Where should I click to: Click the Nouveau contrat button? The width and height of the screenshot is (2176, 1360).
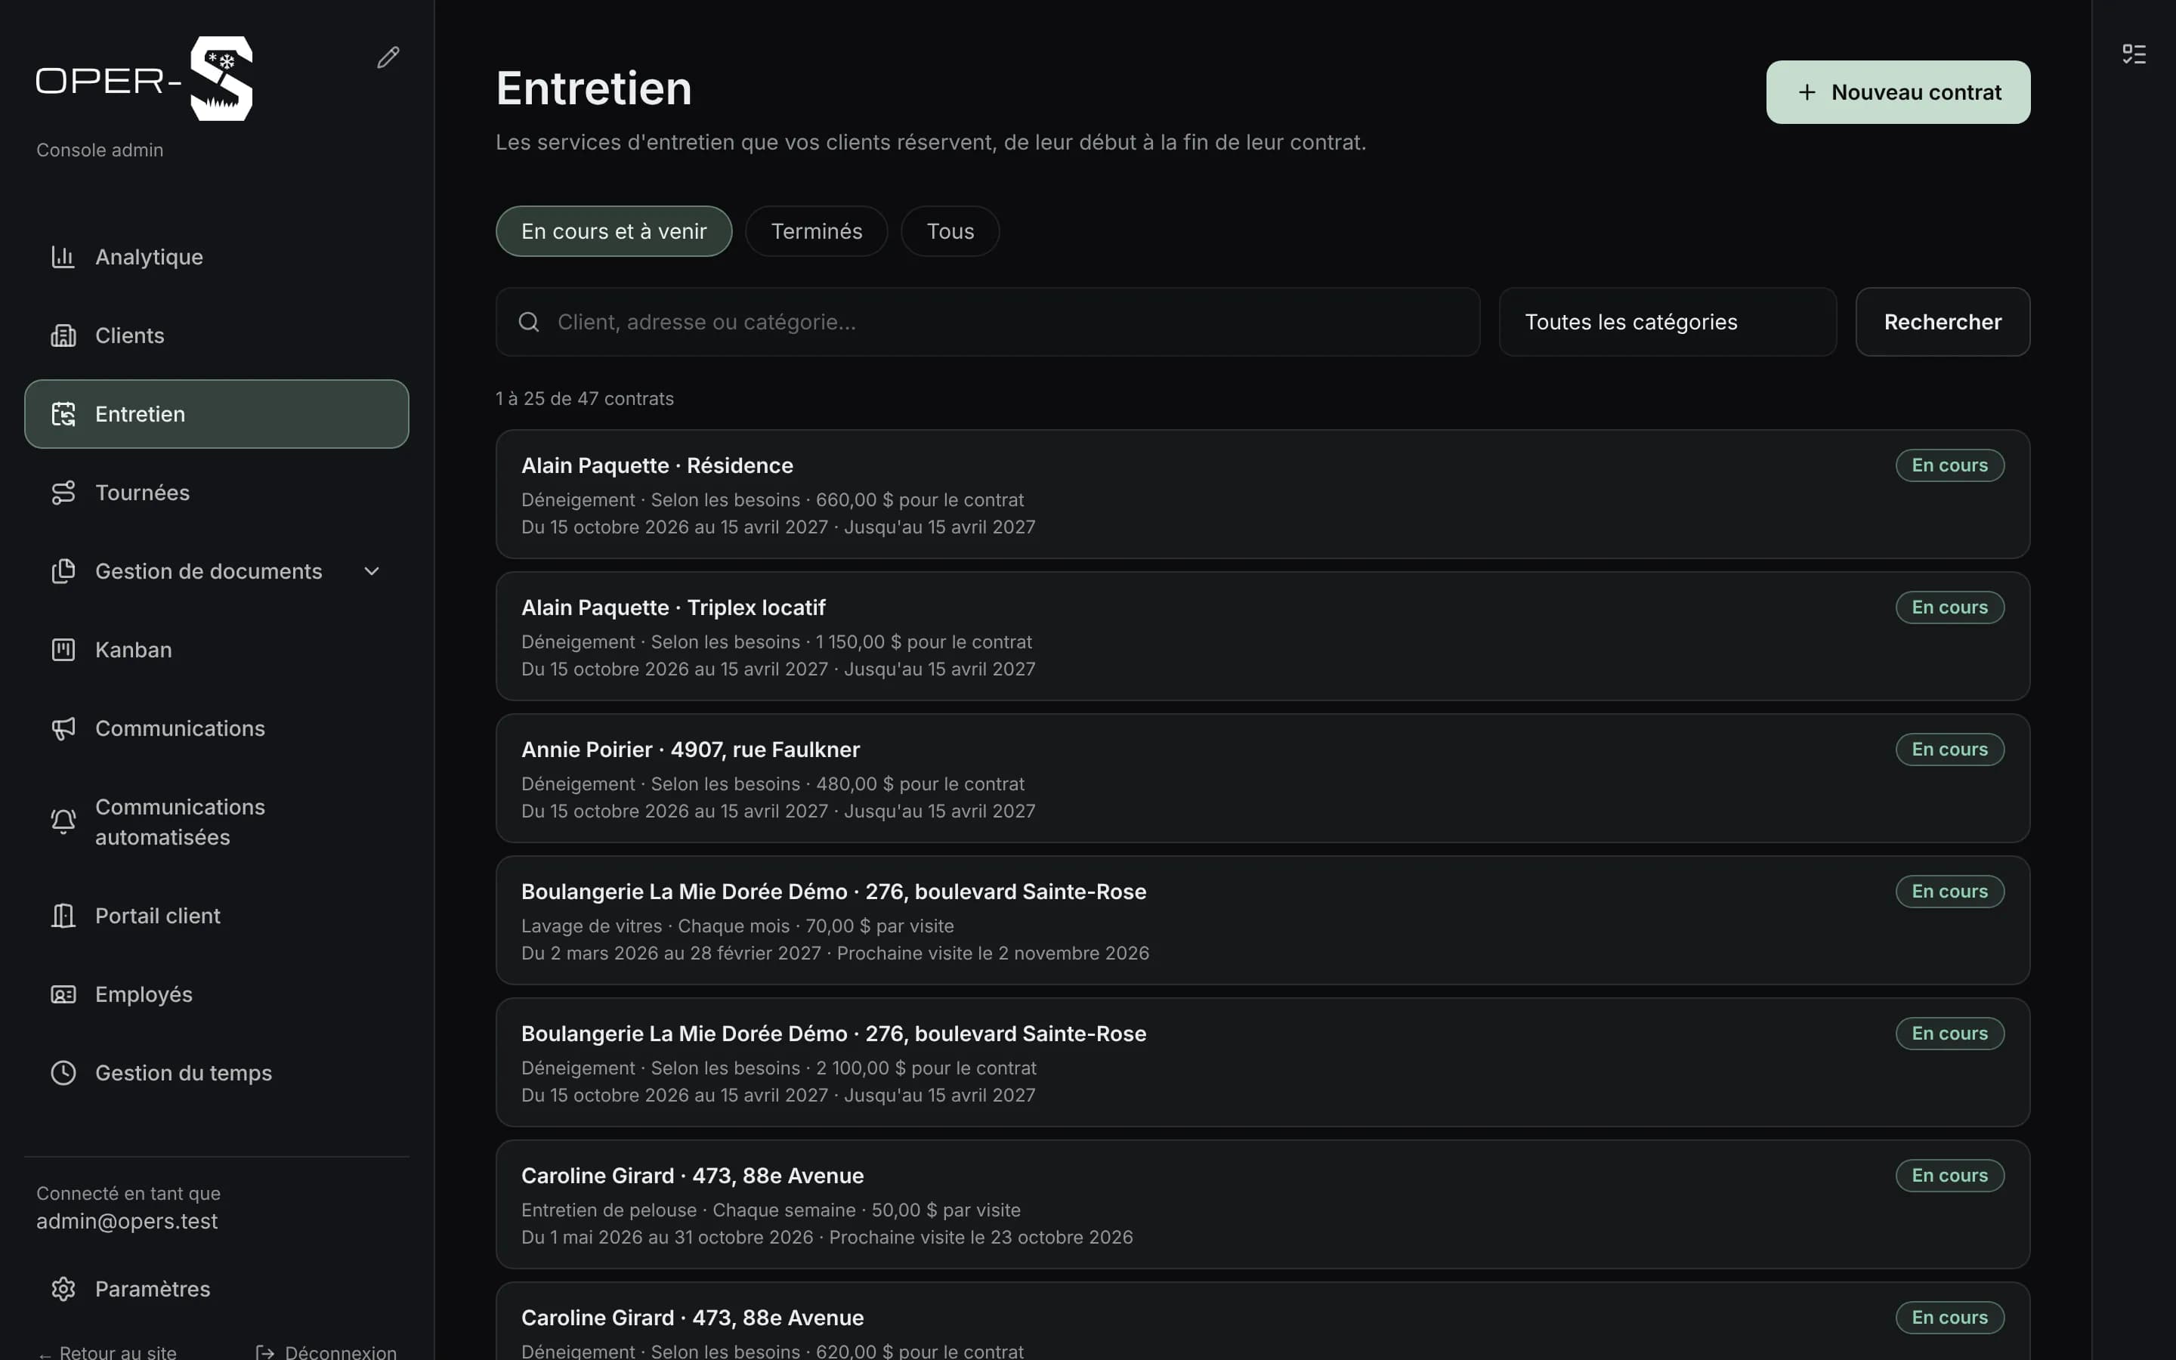pyautogui.click(x=1897, y=91)
